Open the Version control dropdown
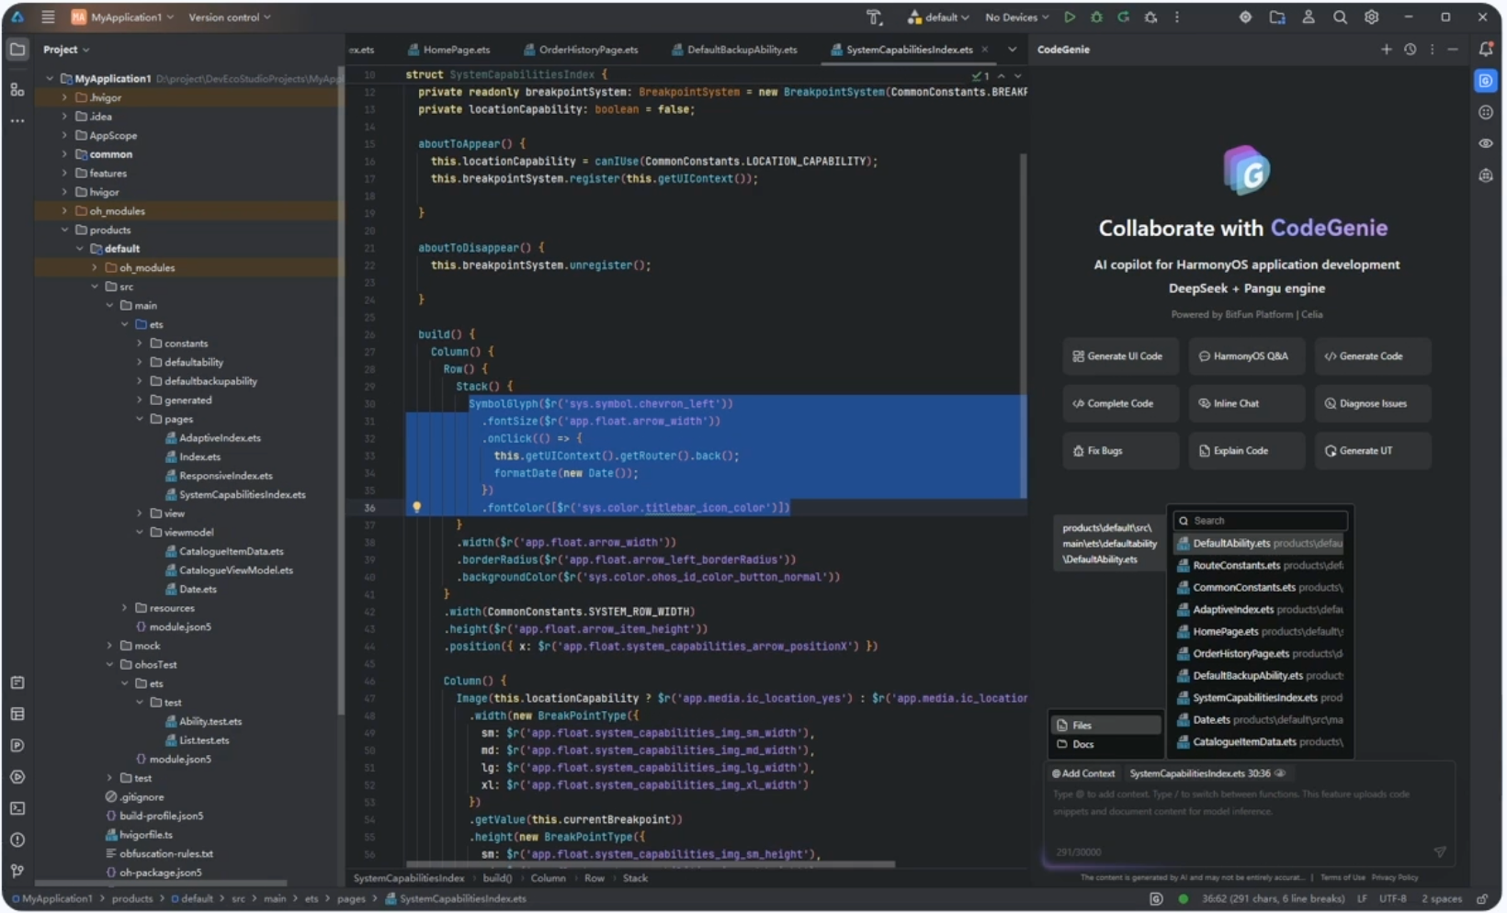The width and height of the screenshot is (1507, 913). [x=230, y=17]
